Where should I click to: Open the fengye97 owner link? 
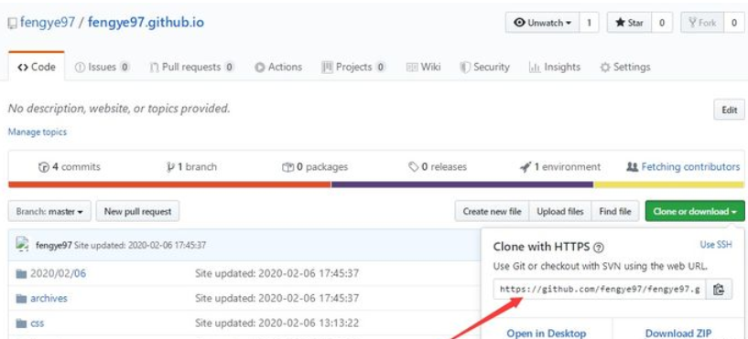coord(48,22)
